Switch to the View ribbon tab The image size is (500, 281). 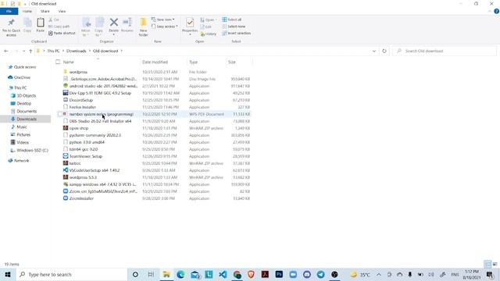pos(62,11)
